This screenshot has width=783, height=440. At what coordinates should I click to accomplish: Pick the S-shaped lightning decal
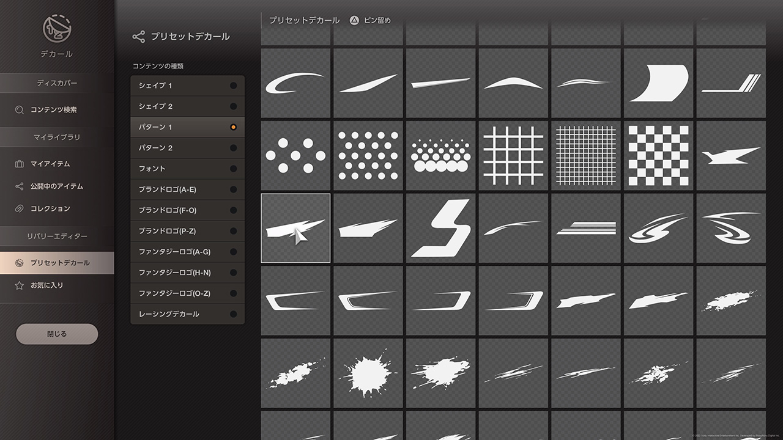pos(441,228)
